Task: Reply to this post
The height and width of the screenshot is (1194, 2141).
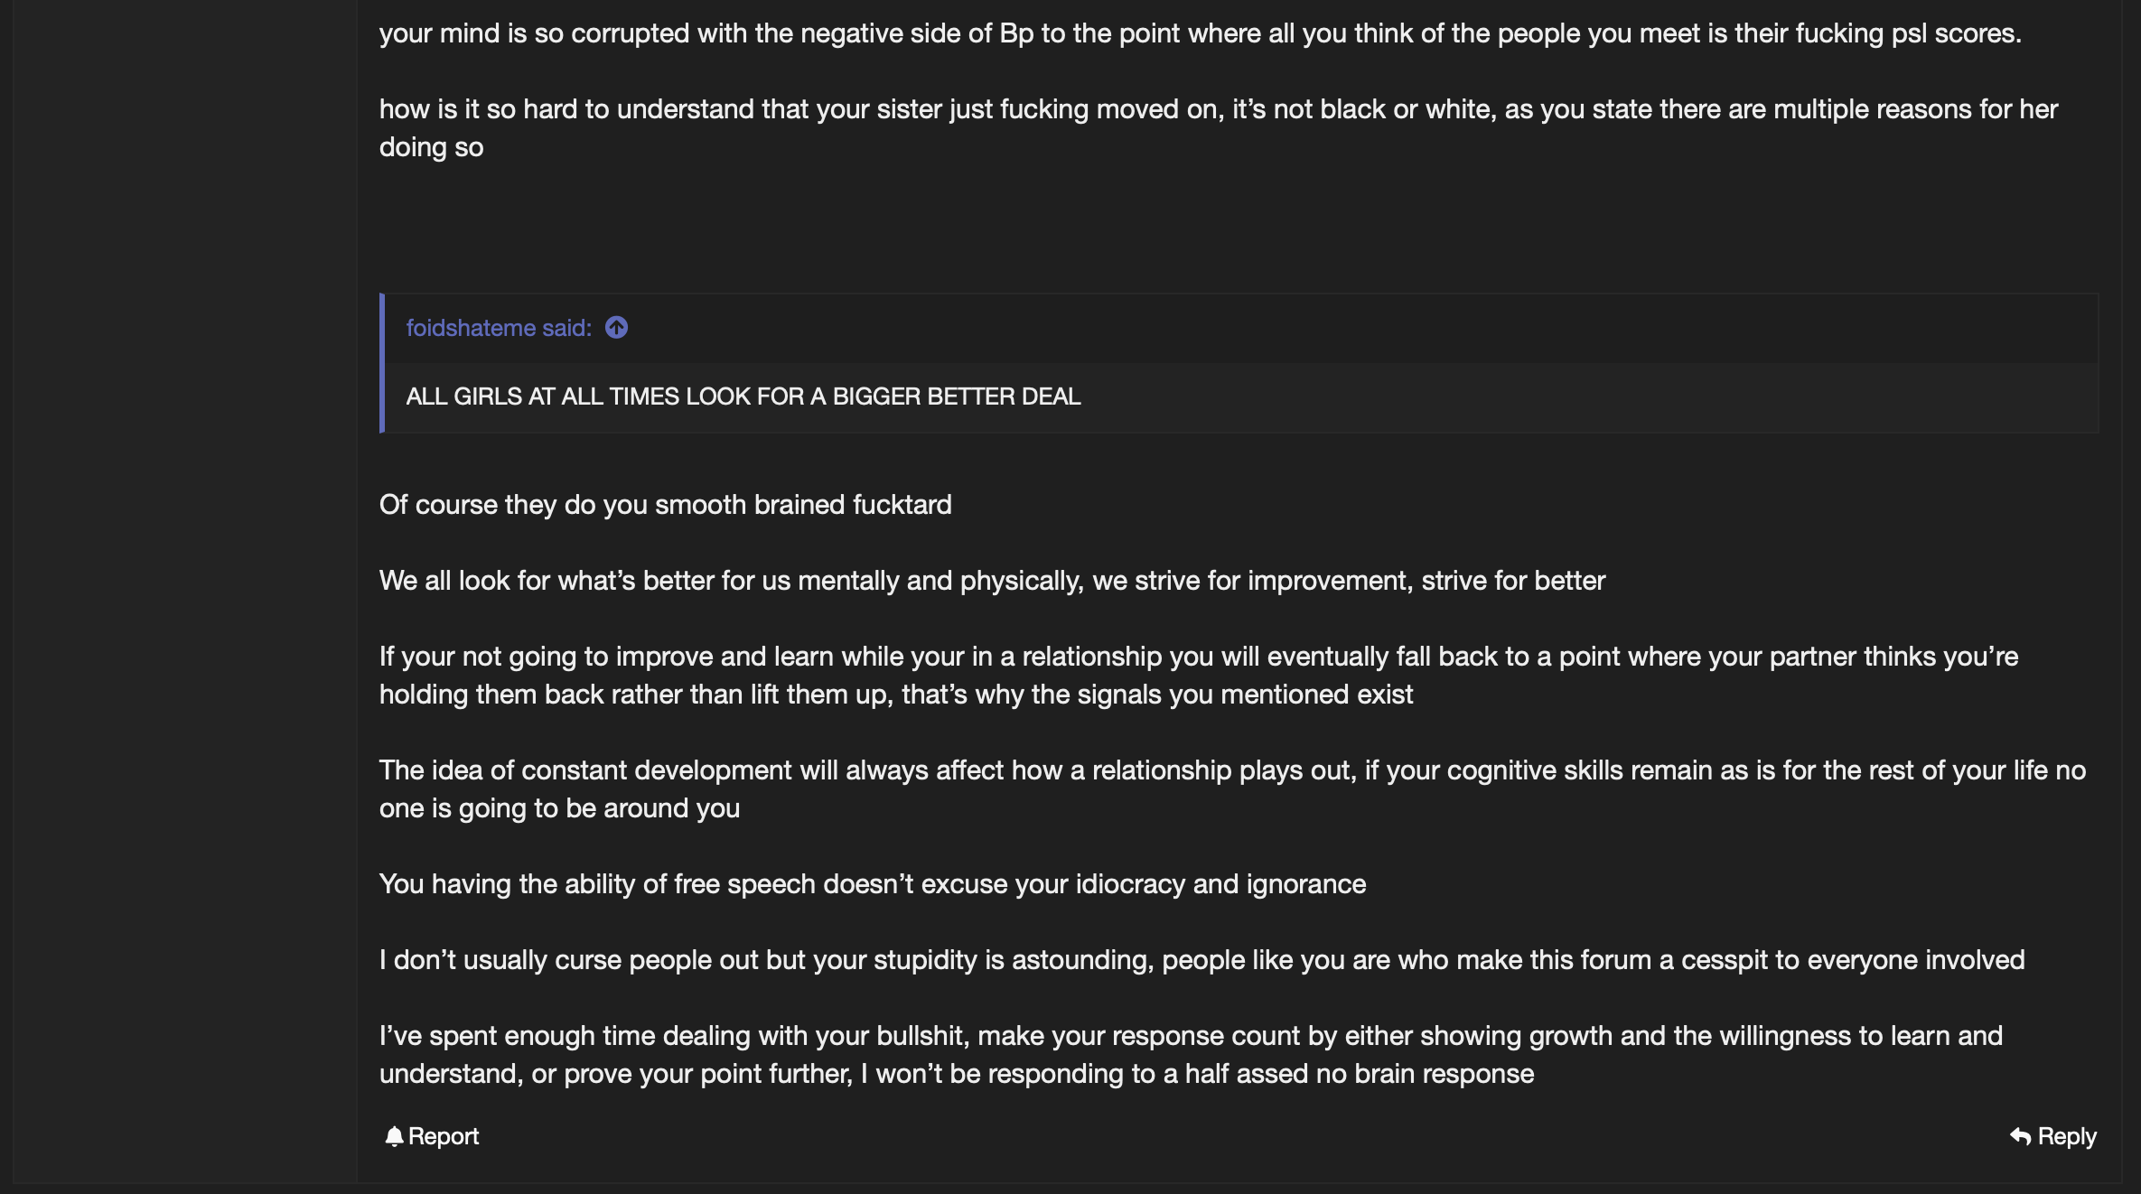Action: [2052, 1136]
